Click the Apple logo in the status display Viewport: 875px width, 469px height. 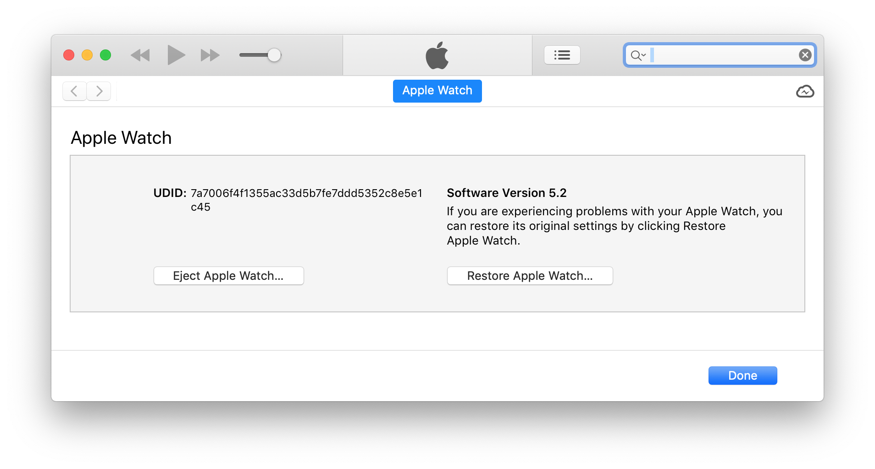click(x=437, y=55)
